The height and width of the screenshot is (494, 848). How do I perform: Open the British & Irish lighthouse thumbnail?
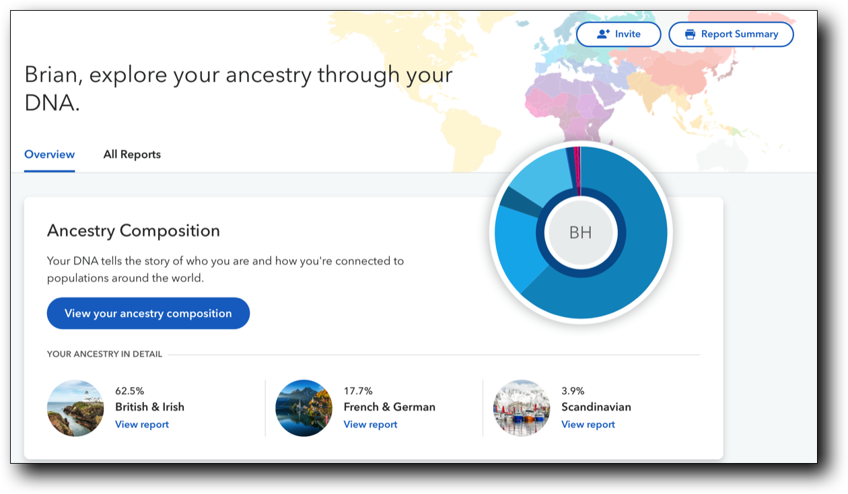[75, 409]
